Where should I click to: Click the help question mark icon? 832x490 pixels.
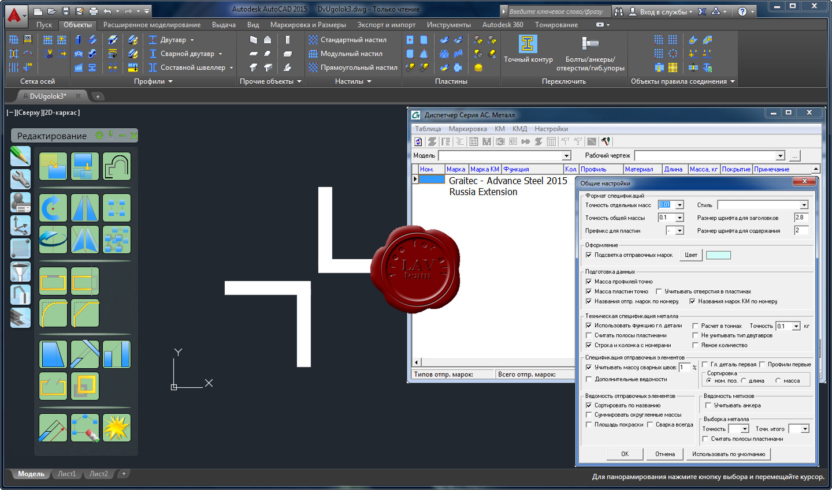point(742,11)
